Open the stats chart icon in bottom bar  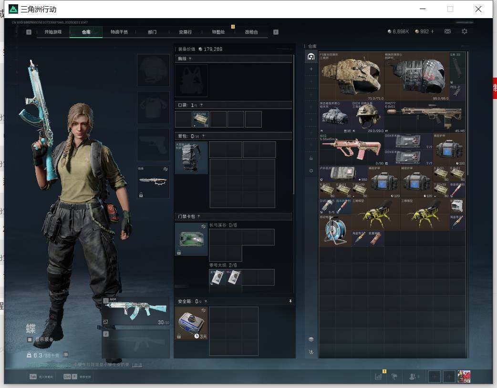pos(378,377)
